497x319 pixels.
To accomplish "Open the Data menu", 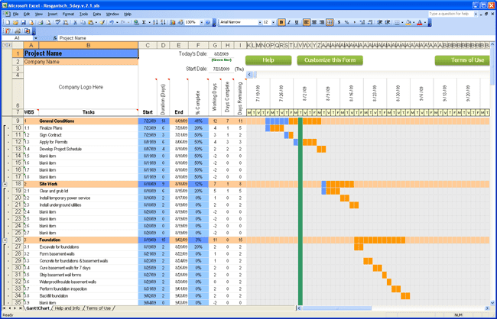I will pyautogui.click(x=96, y=14).
